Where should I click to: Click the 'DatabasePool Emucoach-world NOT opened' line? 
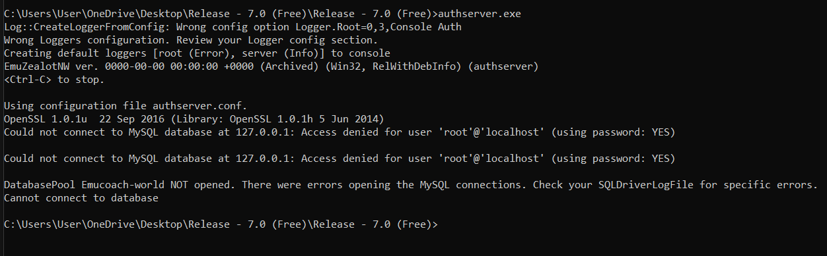pos(411,184)
